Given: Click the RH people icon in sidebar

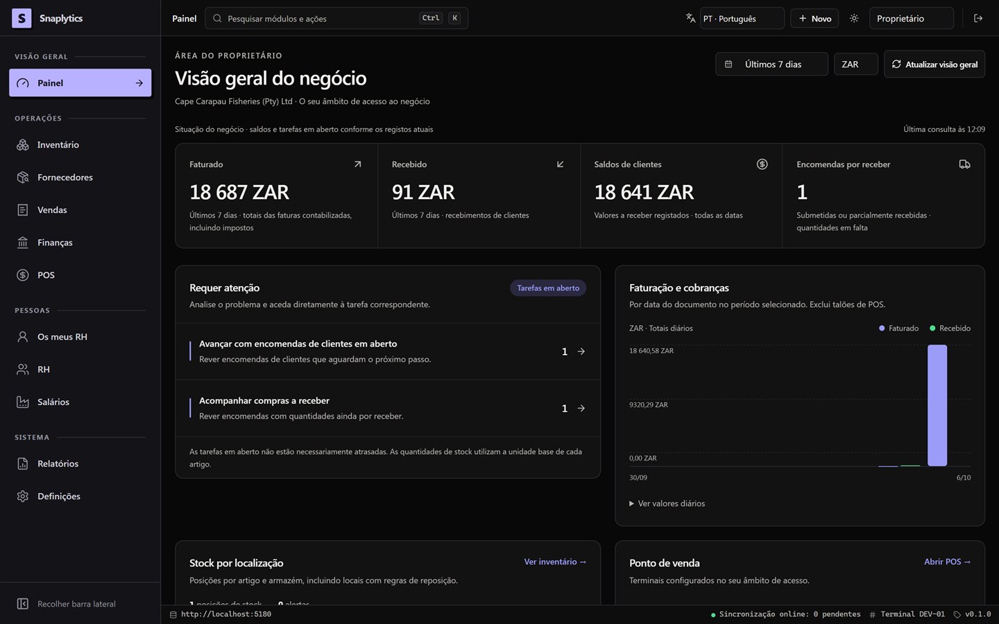Looking at the screenshot, I should click(x=23, y=370).
